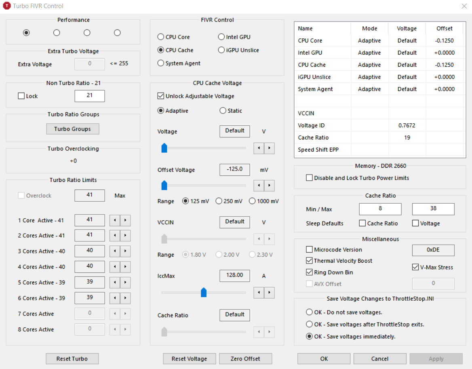Check Disable and Lock Turbo Power Limits

[309, 178]
